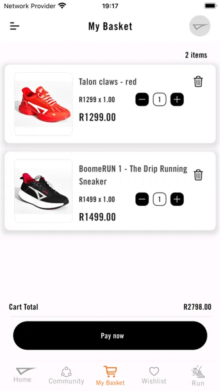Viewport: 220px width, 391px height.
Task: Open the black BoomeRUN sneaker thumbnail
Action: coord(43,191)
